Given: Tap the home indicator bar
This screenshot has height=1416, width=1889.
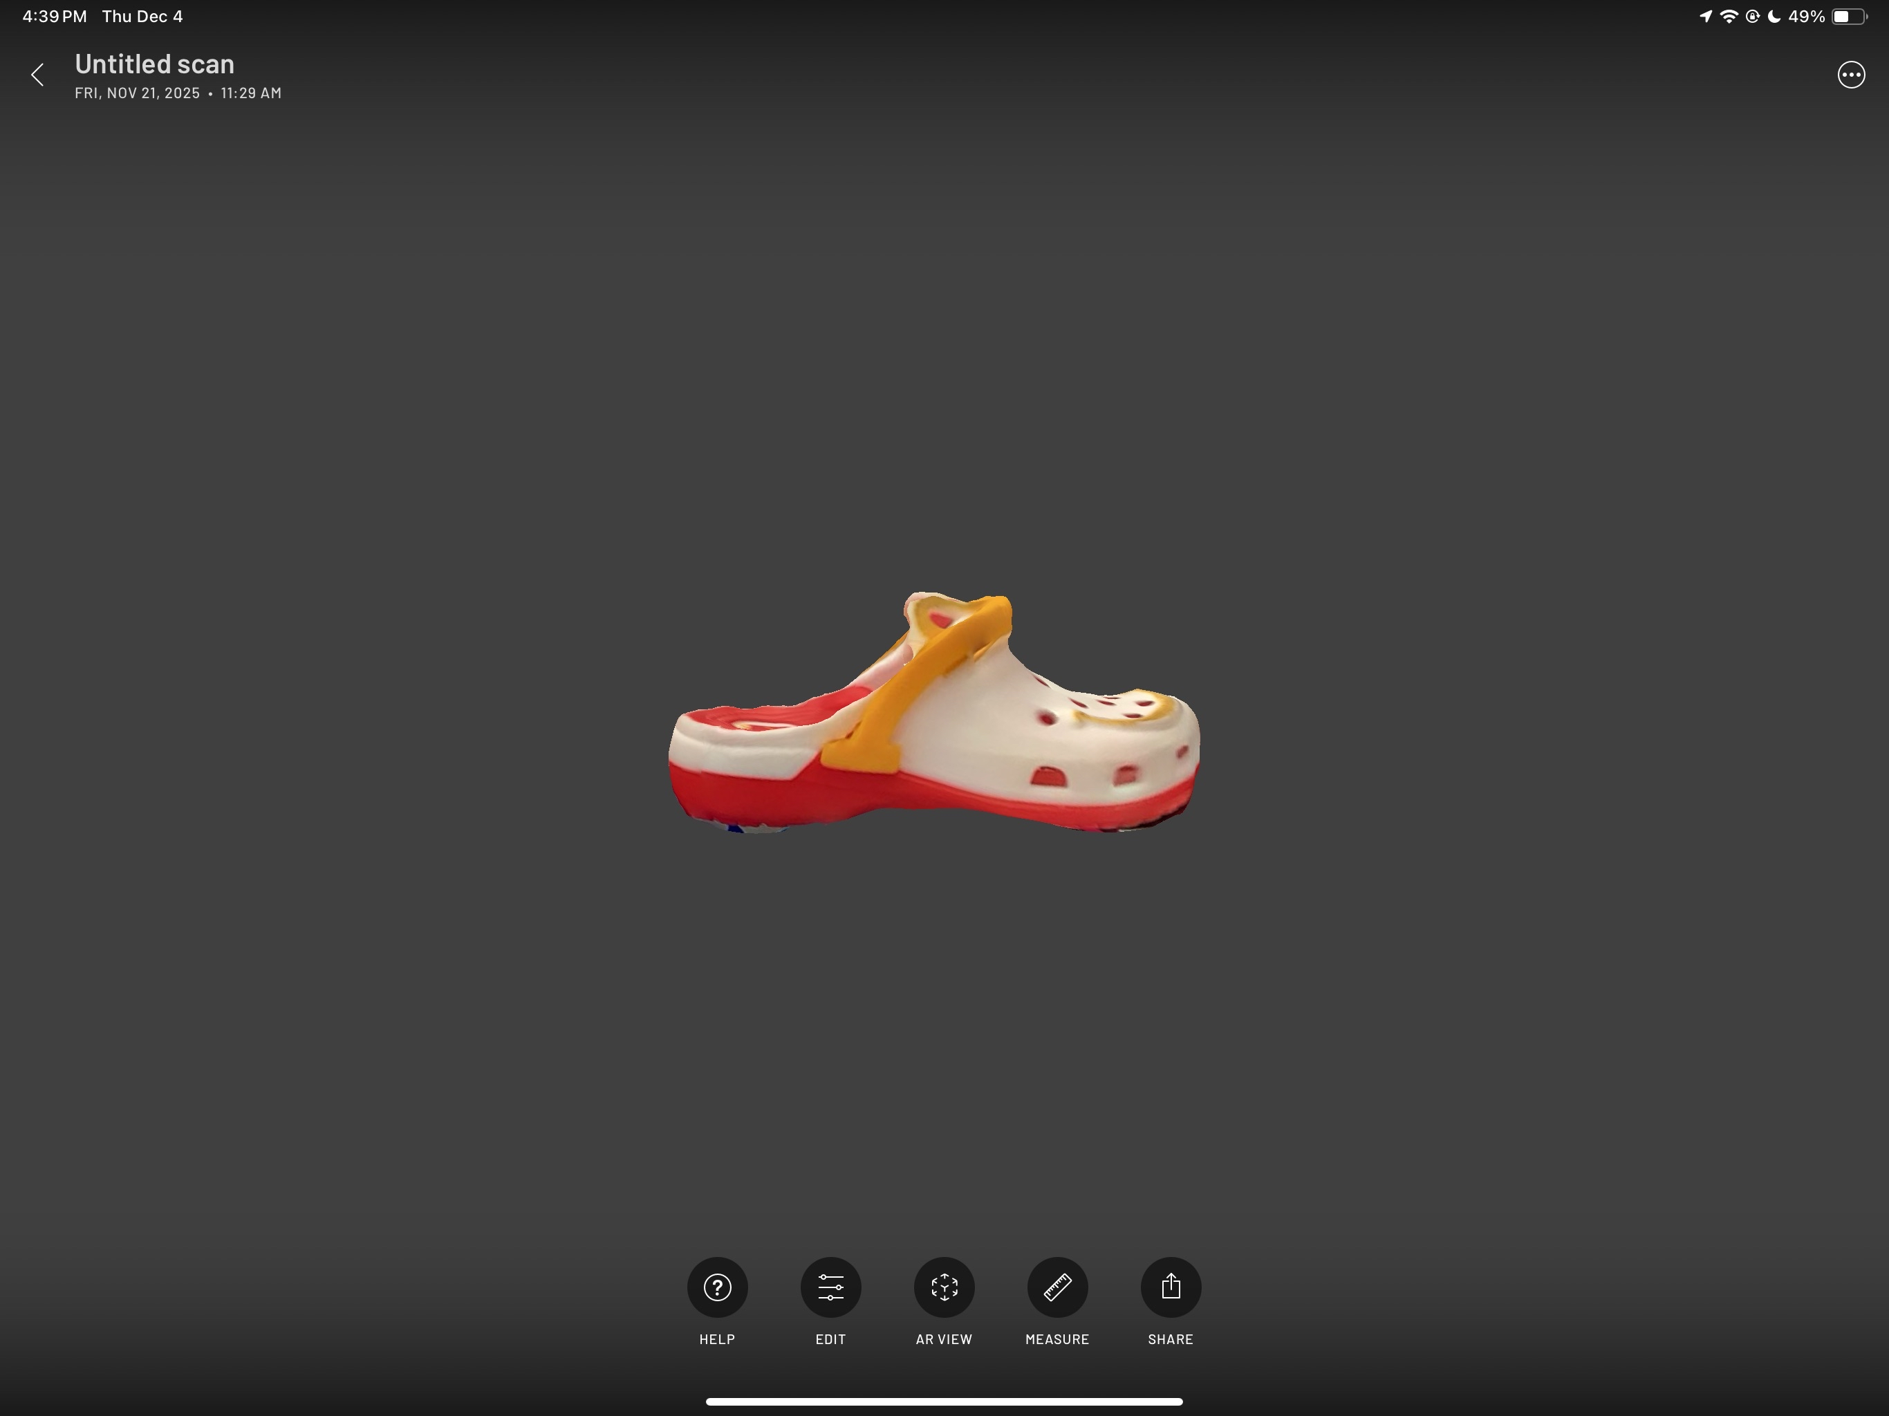Looking at the screenshot, I should tap(944, 1401).
